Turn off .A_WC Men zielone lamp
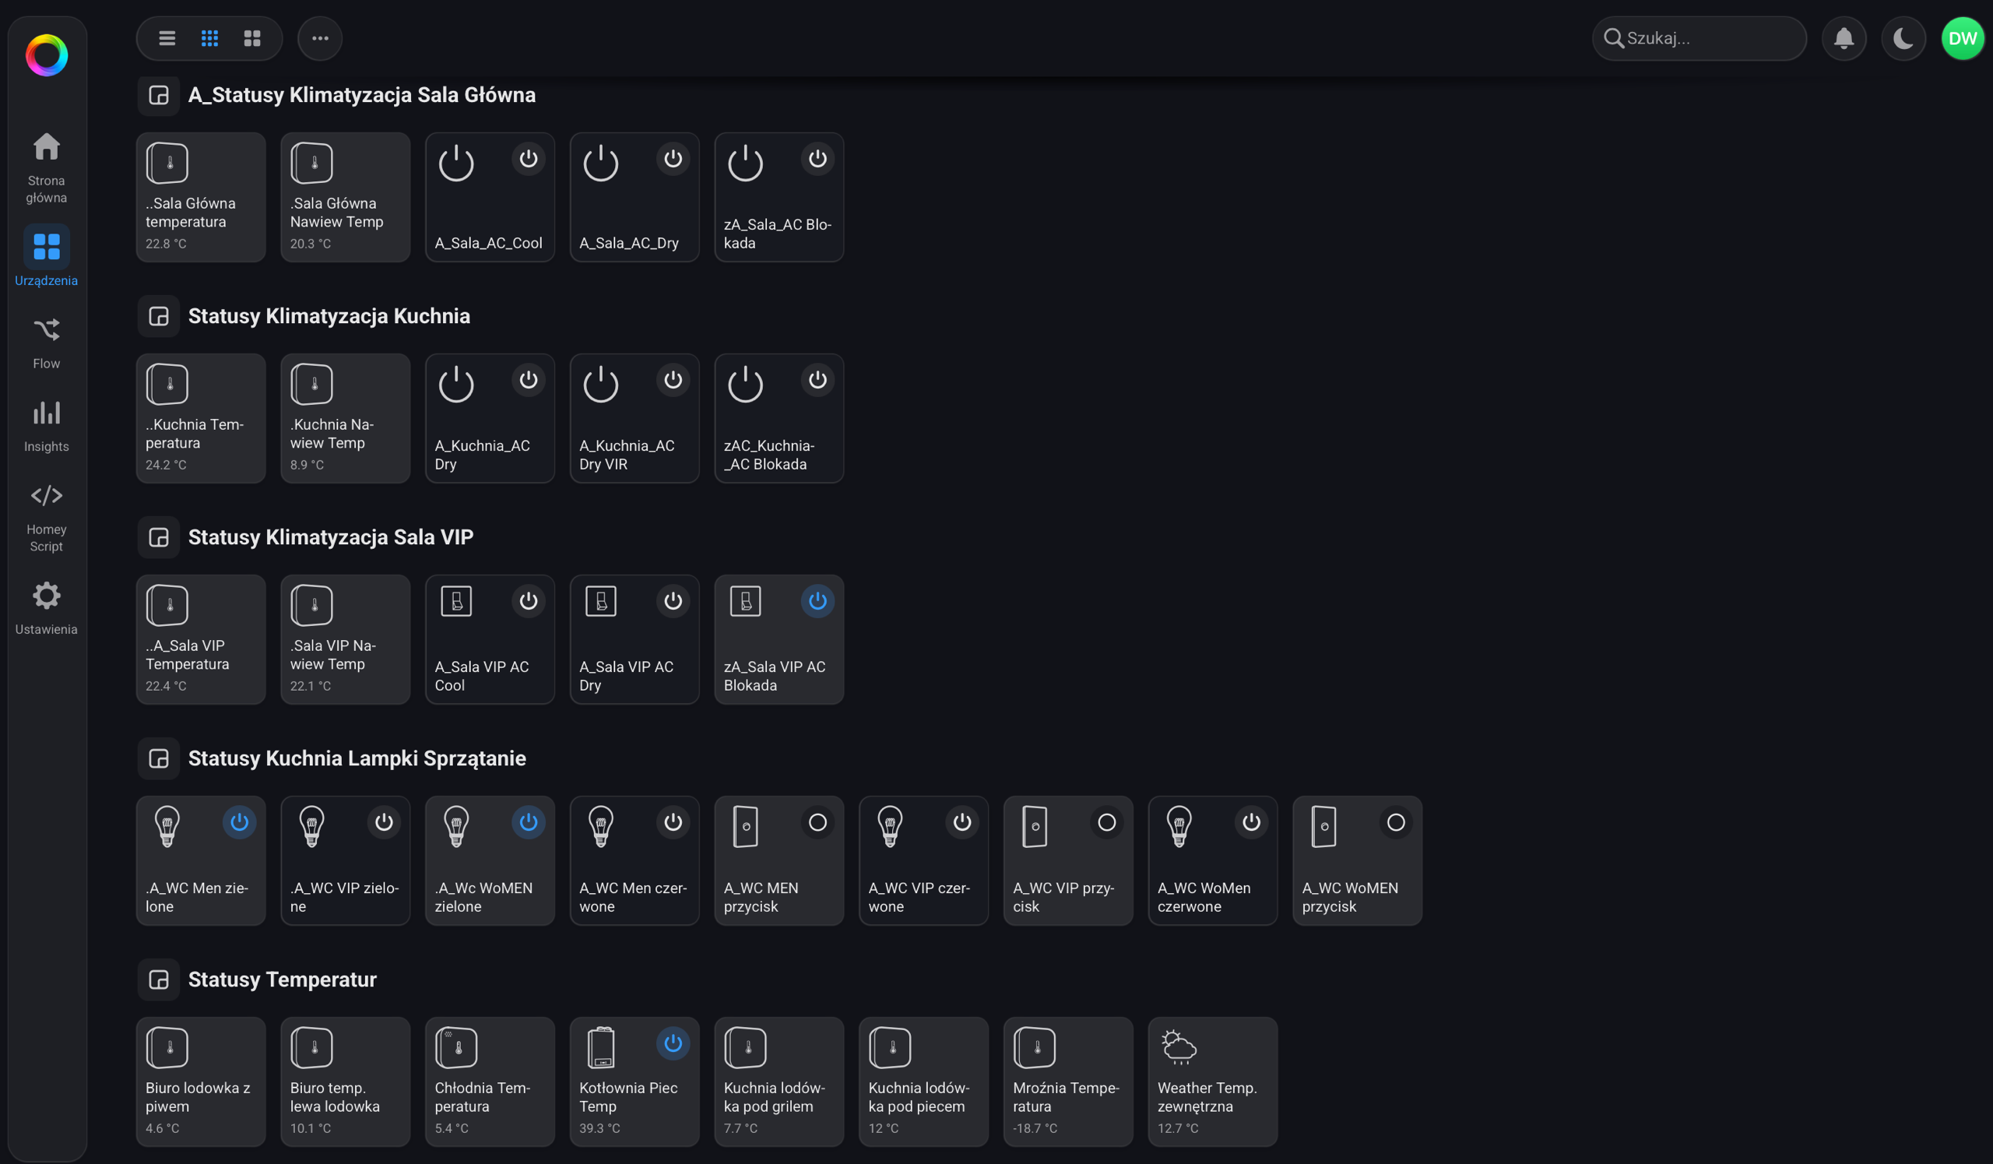Screen dimensions: 1993x1164 click(x=240, y=822)
